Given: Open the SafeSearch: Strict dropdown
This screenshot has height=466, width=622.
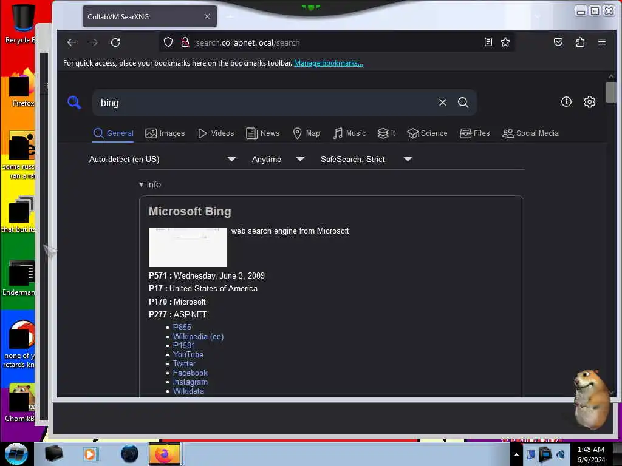Looking at the screenshot, I should [366, 160].
